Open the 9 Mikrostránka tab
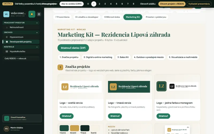Viewport: 214px width, 134px height. pos(112,17)
